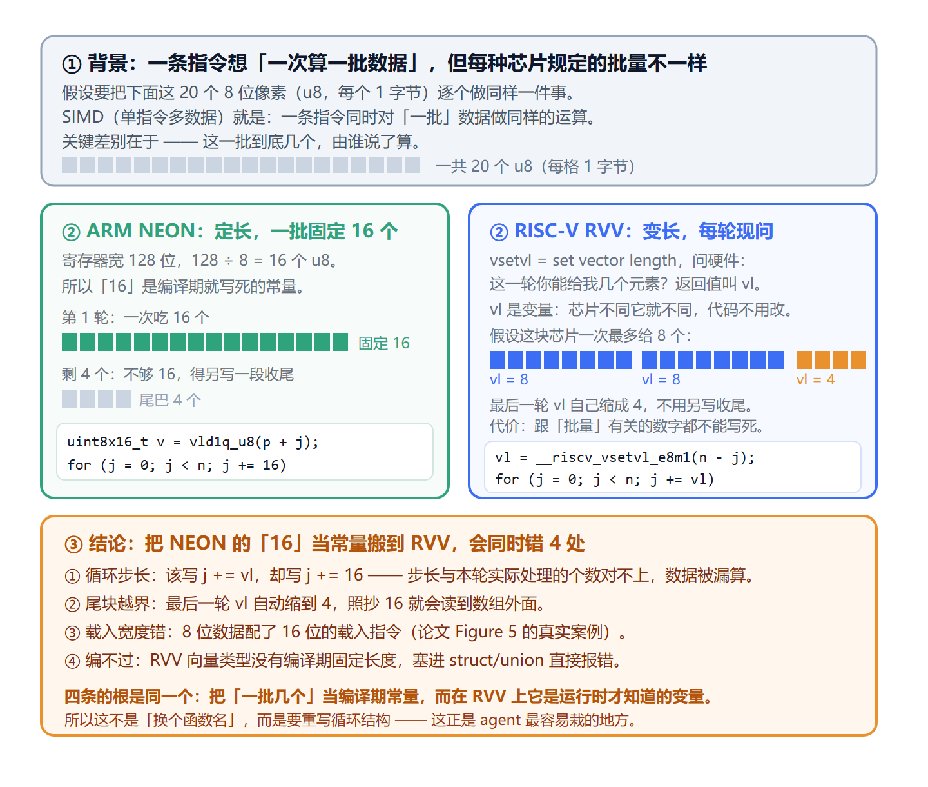Select the line starting "假设要把下面这 20 个 8 位像素"
The image size is (928, 787).
(318, 93)
